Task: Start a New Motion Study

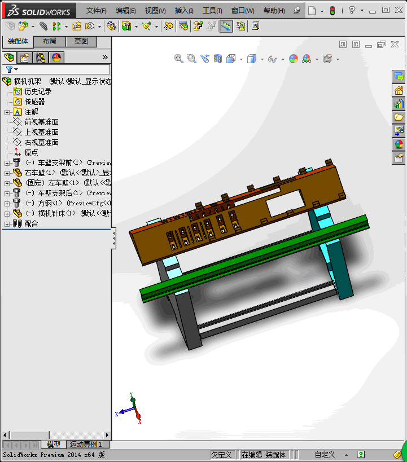Action: 169,26
